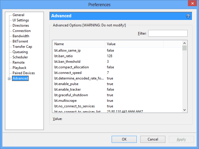
Task: Click the options list scrollbar thumb
Action: (x=184, y=48)
